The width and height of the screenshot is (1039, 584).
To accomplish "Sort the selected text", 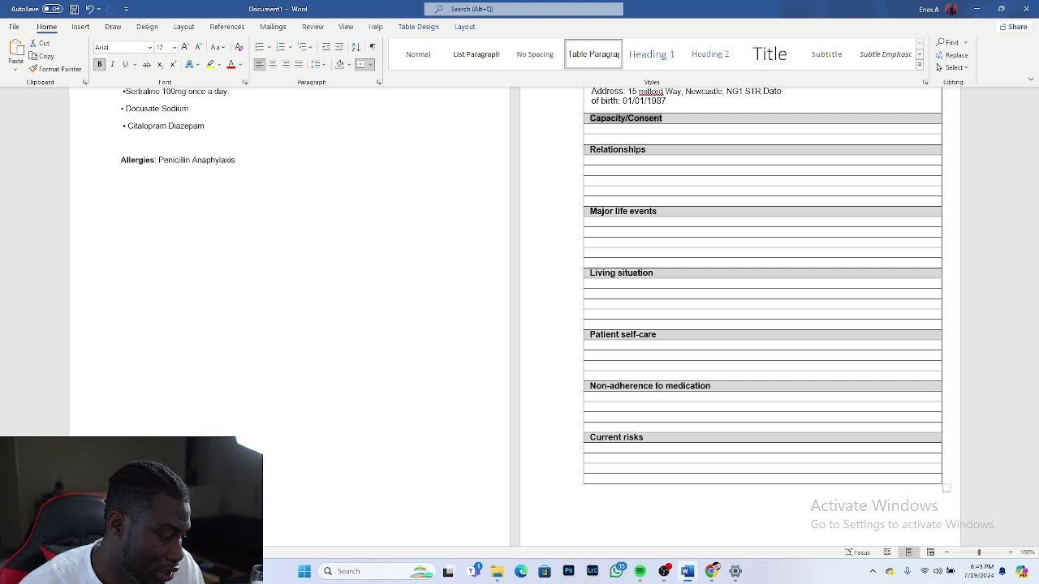I will tap(356, 46).
